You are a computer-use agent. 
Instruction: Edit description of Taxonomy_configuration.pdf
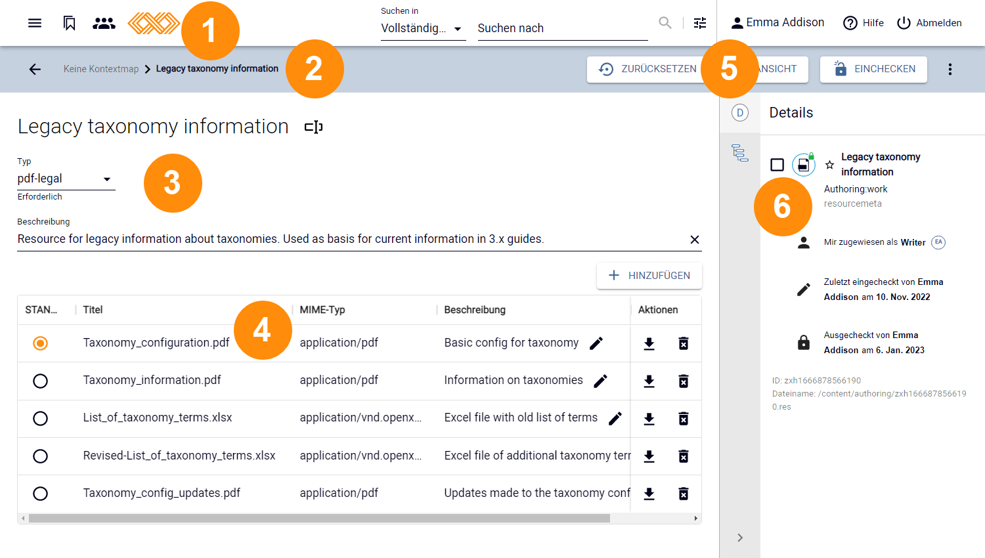pos(596,343)
